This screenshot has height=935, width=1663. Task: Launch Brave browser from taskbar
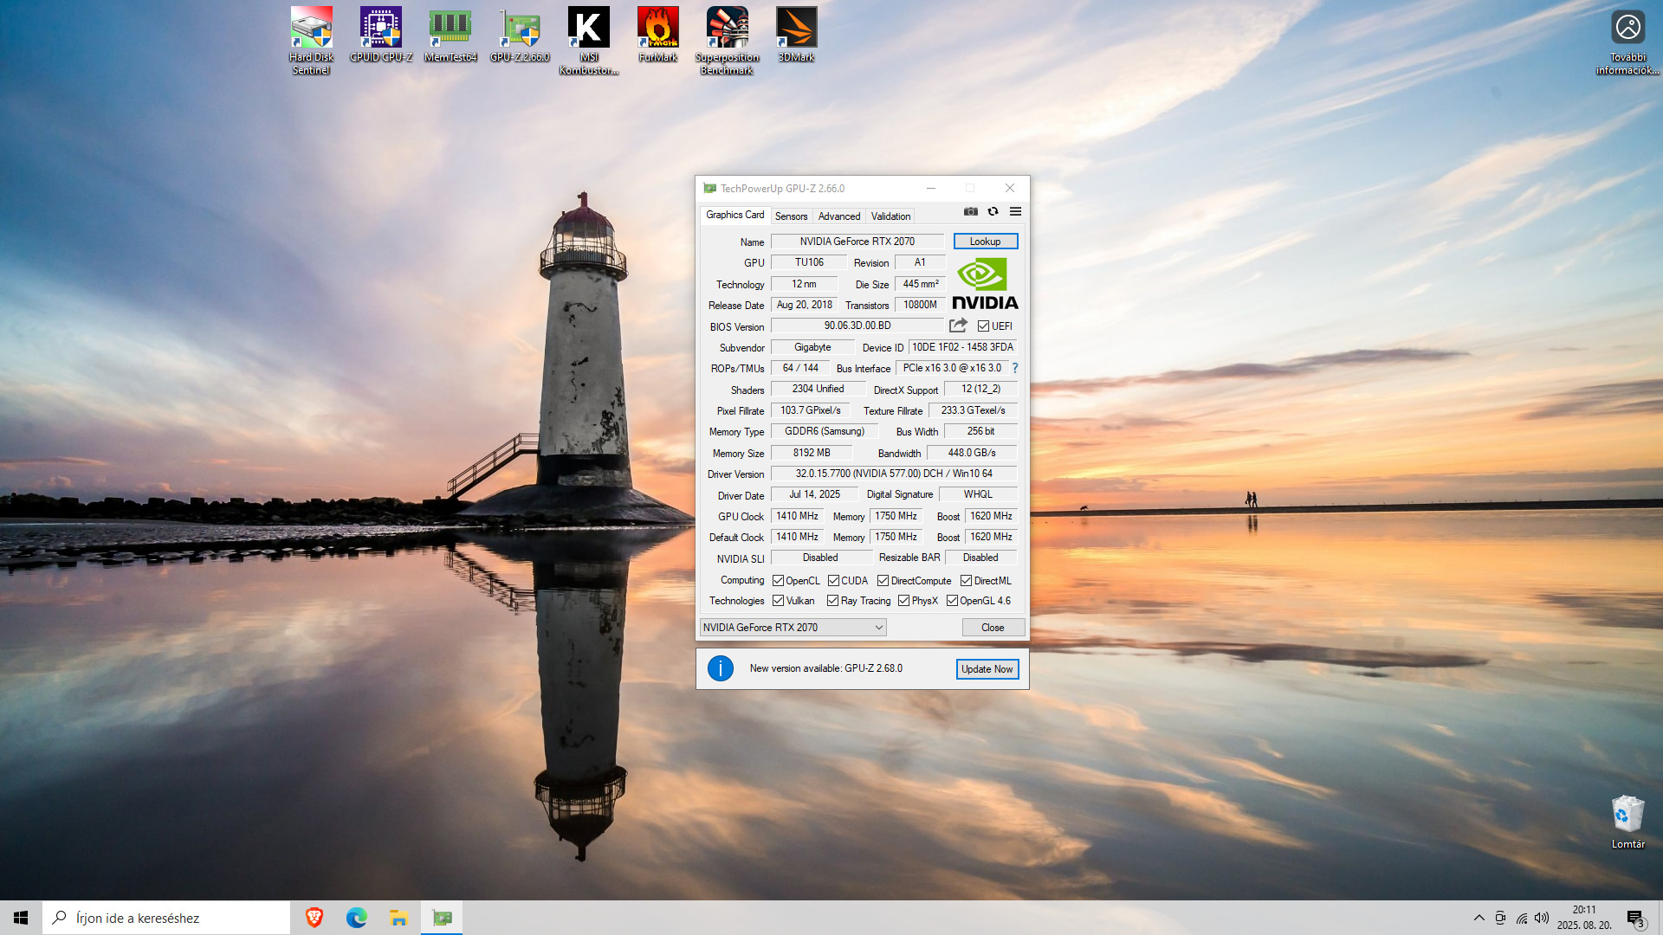314,918
